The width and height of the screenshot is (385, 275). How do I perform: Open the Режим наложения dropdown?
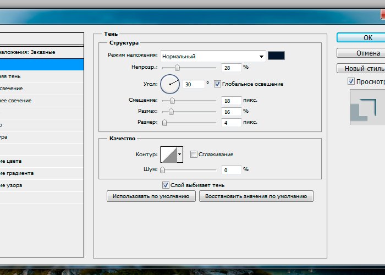(212, 56)
